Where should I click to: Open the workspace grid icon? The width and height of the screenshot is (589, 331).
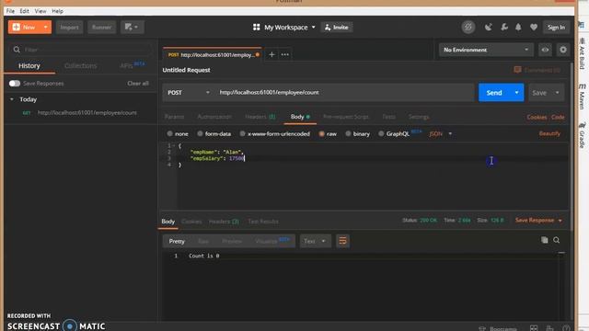256,27
